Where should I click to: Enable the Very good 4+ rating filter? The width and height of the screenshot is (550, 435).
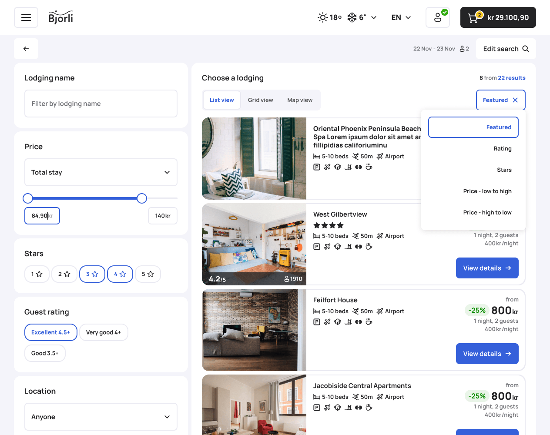pyautogui.click(x=104, y=332)
